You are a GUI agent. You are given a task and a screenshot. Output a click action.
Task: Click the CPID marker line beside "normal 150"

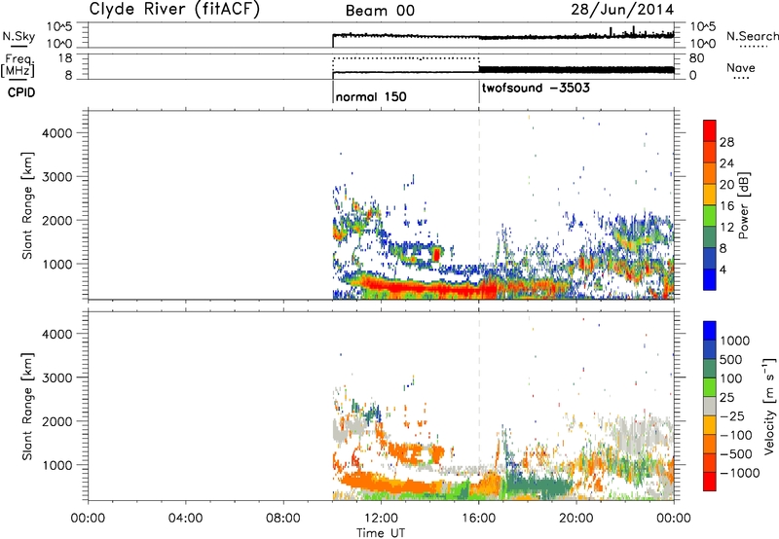click(333, 92)
